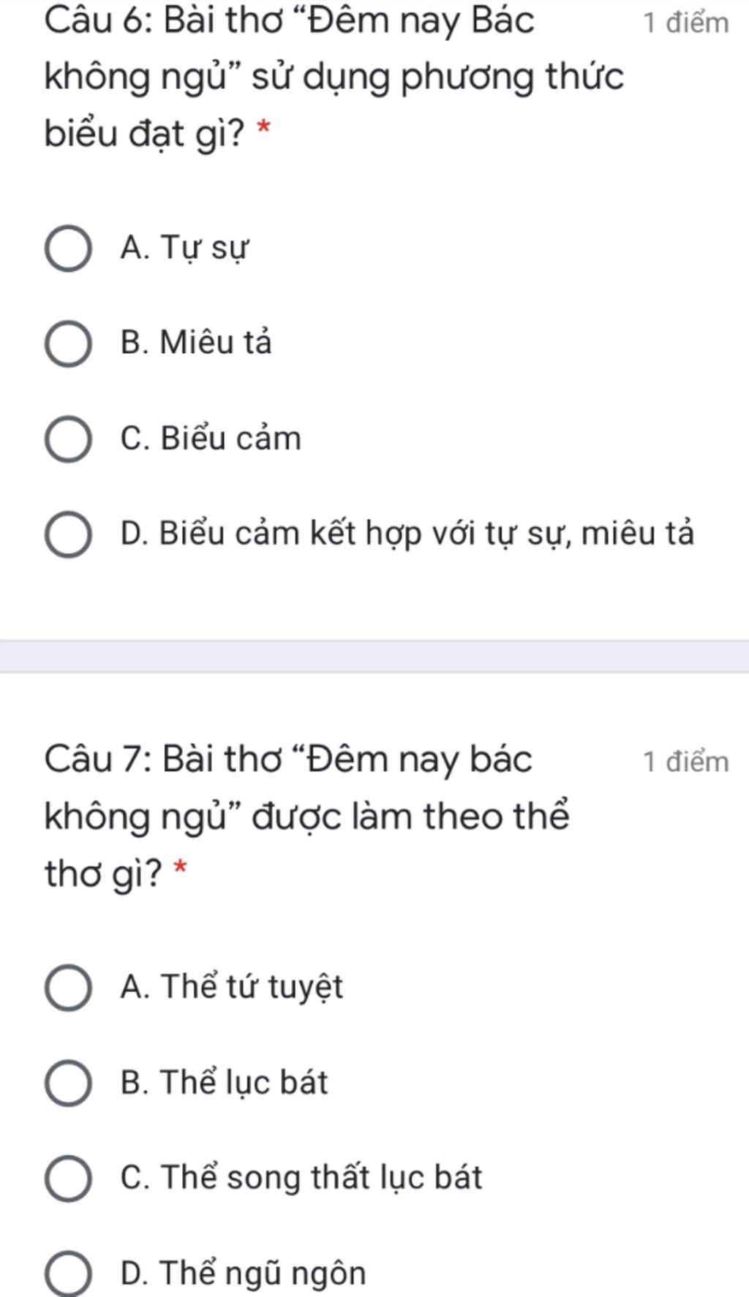Screen dimensions: 749x1297
Task: Select radio circle for 'B. Thể lục bát'
Action: (68, 1083)
